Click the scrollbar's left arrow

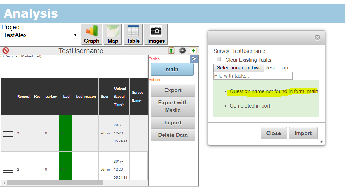[4, 183]
